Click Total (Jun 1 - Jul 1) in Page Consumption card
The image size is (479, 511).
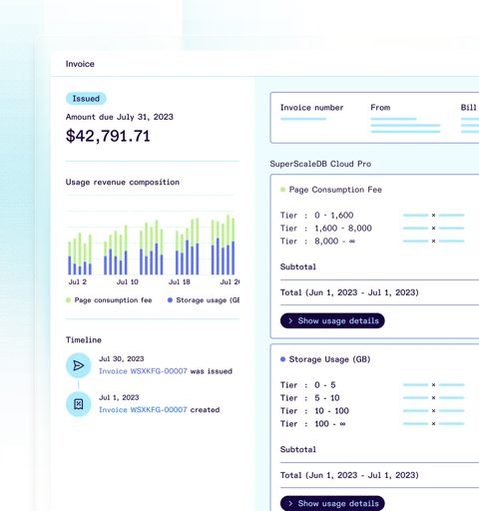point(349,292)
